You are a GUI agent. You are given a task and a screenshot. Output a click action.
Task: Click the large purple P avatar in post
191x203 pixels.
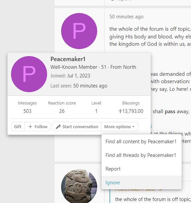pos(79,31)
